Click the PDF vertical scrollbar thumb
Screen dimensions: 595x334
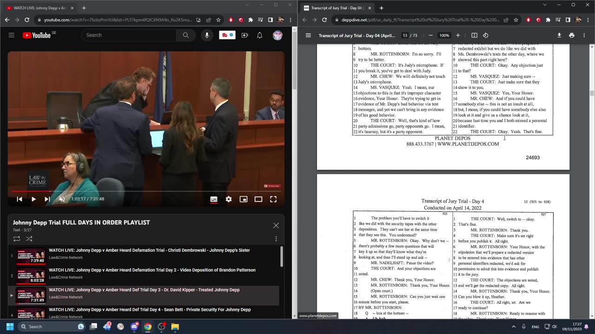click(x=592, y=93)
